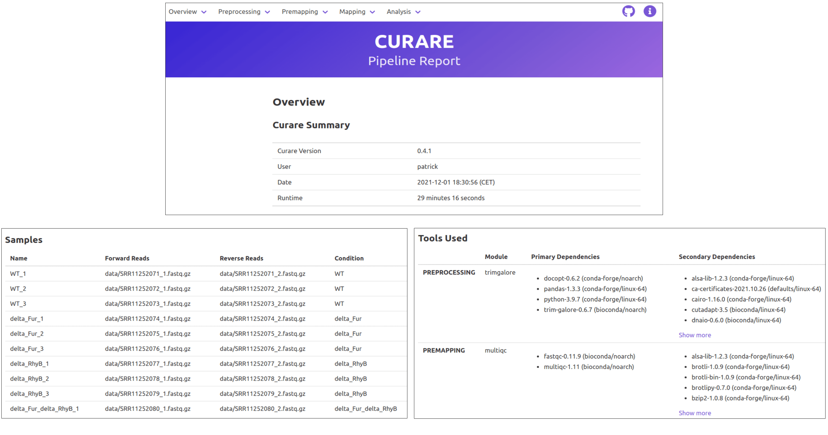
Task: Click the Secondary Dependencies column header
Action: click(716, 257)
